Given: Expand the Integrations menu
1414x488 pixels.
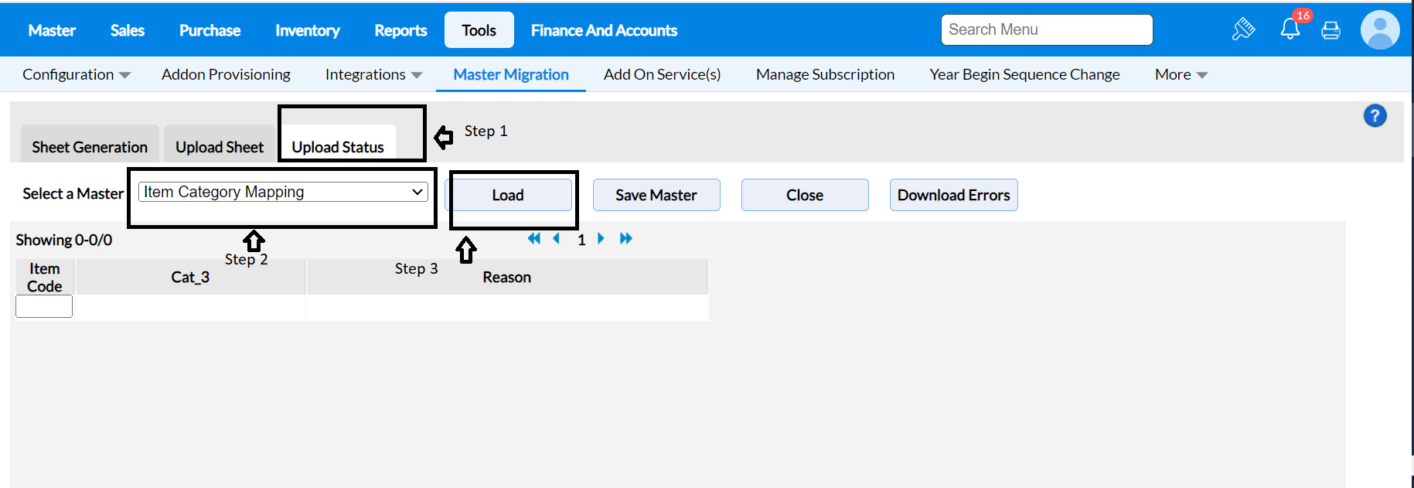Looking at the screenshot, I should (x=373, y=74).
